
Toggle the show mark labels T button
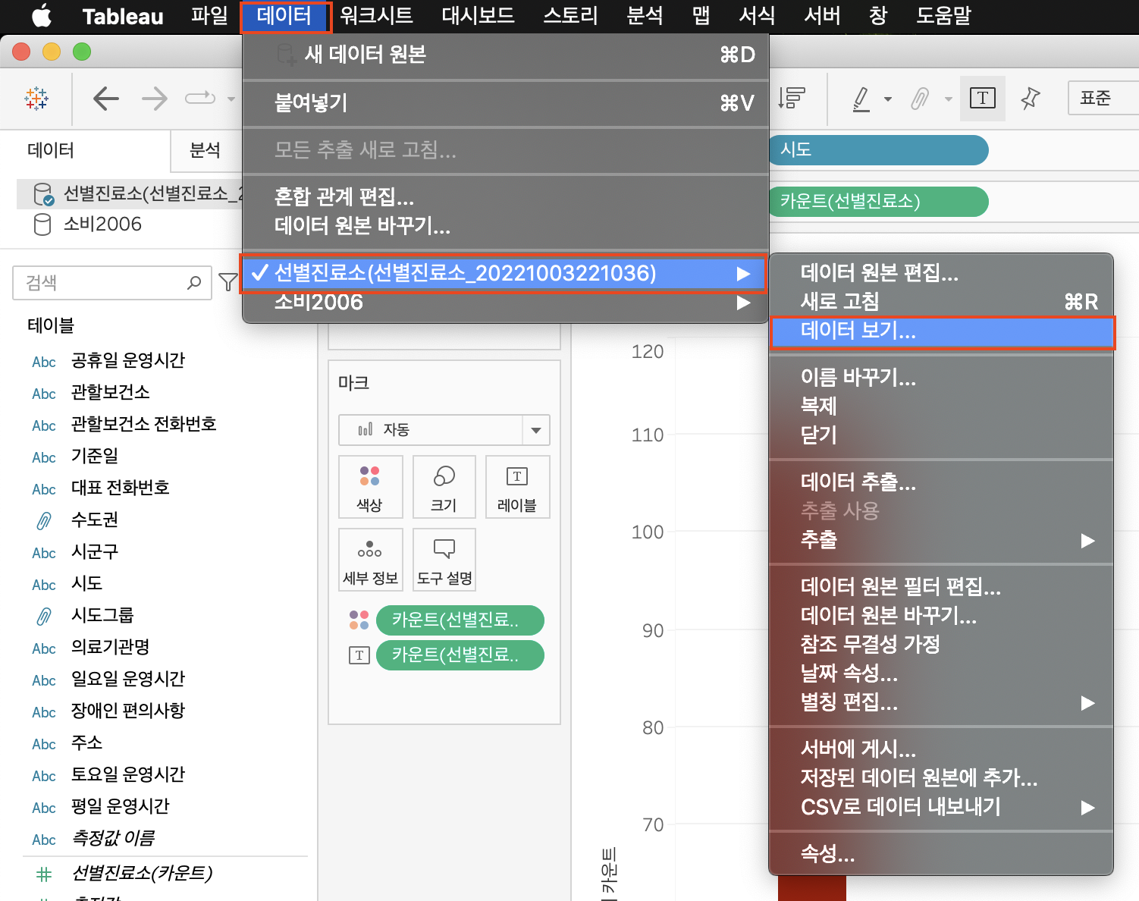click(x=983, y=98)
